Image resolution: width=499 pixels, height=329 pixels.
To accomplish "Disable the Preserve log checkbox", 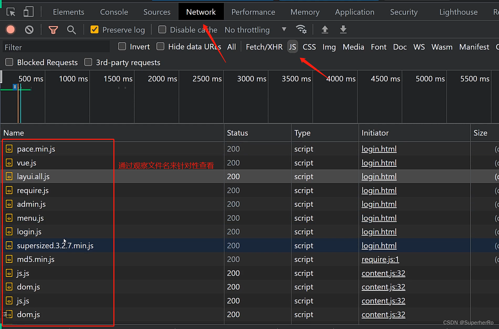I will (94, 29).
